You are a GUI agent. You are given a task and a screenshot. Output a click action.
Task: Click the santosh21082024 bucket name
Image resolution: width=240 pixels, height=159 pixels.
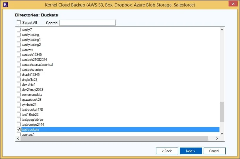click(x=34, y=60)
